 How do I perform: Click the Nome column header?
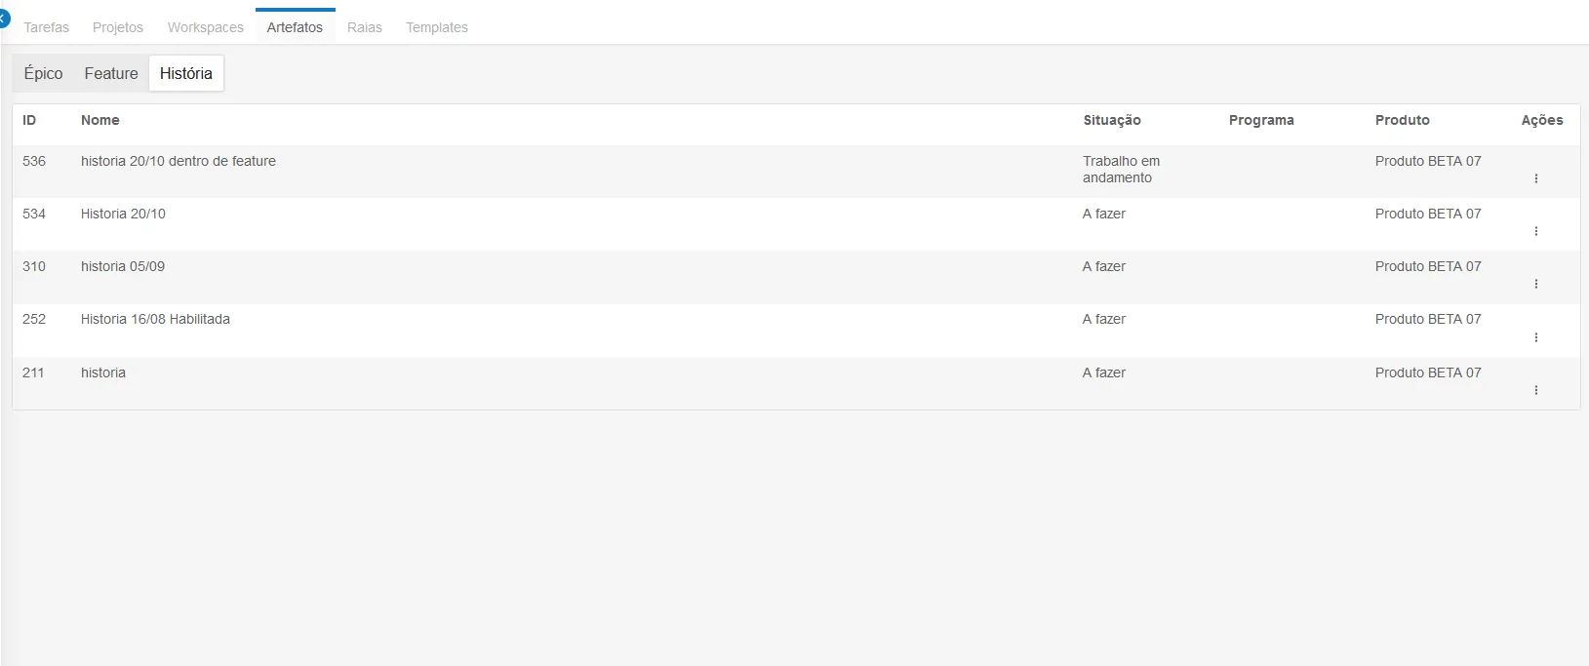100,120
